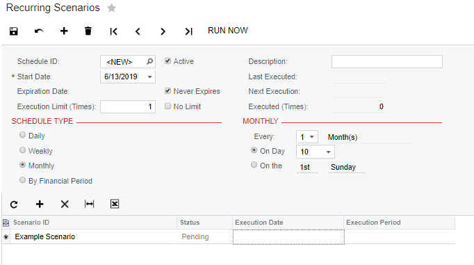Click Export to Excel icon

(x=115, y=204)
